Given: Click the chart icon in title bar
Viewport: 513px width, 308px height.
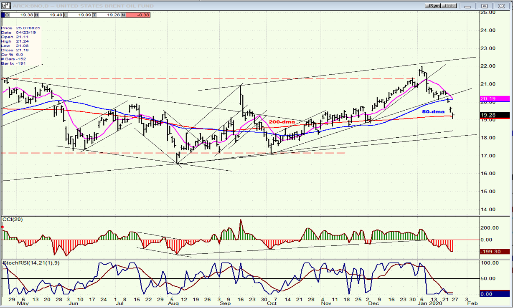Looking at the screenshot, I should click(x=5, y=6).
